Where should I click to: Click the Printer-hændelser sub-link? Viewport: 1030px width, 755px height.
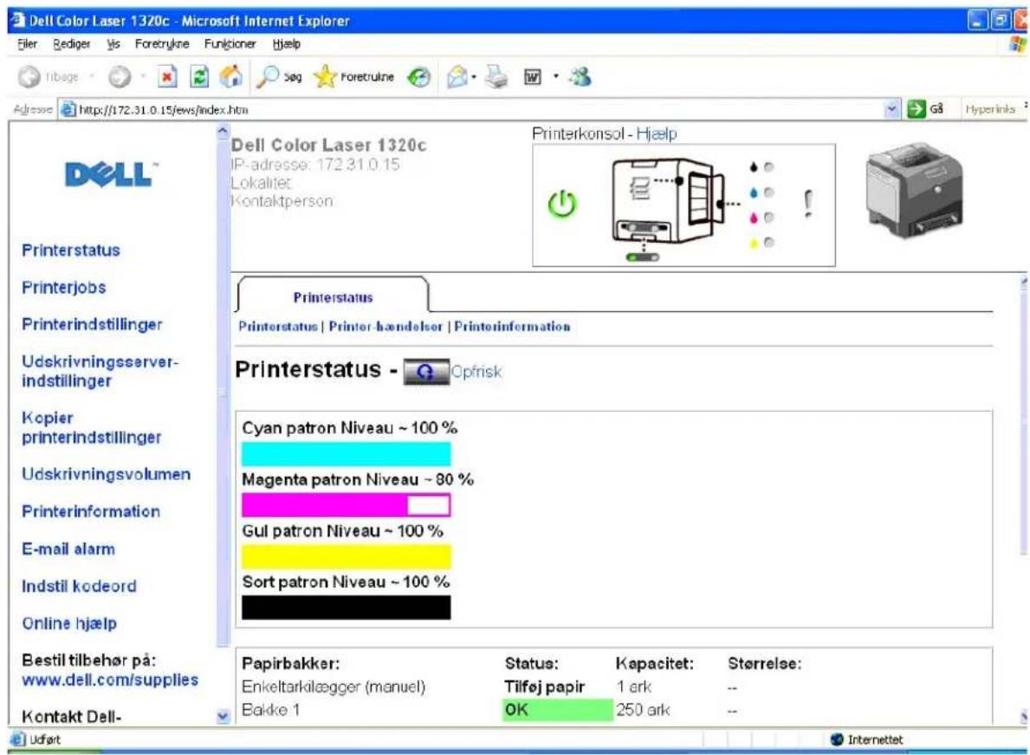(385, 327)
